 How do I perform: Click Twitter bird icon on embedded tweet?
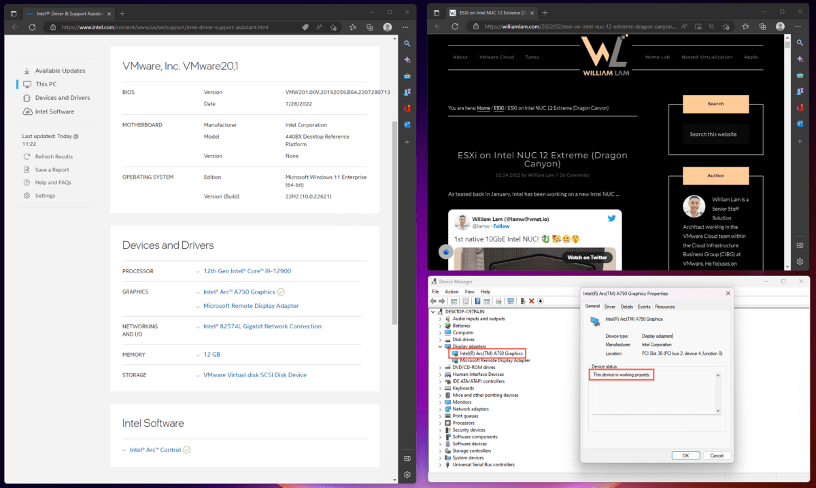click(x=611, y=219)
